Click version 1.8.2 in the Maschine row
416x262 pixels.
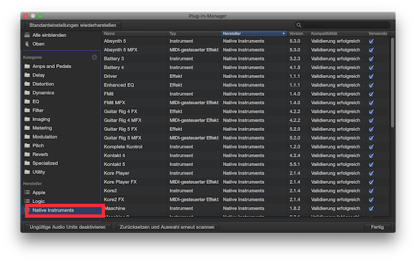[x=295, y=208]
